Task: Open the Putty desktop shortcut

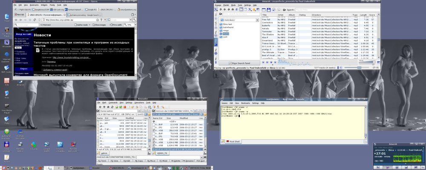Action: click(x=7, y=119)
